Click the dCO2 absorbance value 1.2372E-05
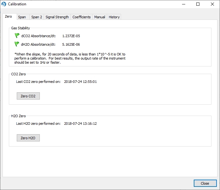Viewport: 220px width, 190px height. click(71, 36)
